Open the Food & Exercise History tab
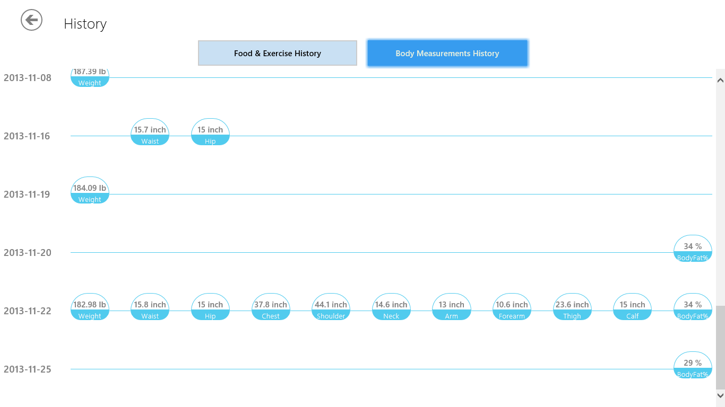Screen dimensions: 725x407 [x=277, y=53]
